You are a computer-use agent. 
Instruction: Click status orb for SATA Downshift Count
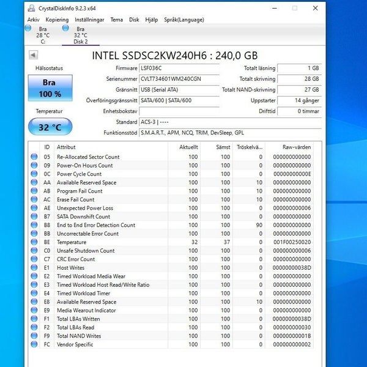34,217
